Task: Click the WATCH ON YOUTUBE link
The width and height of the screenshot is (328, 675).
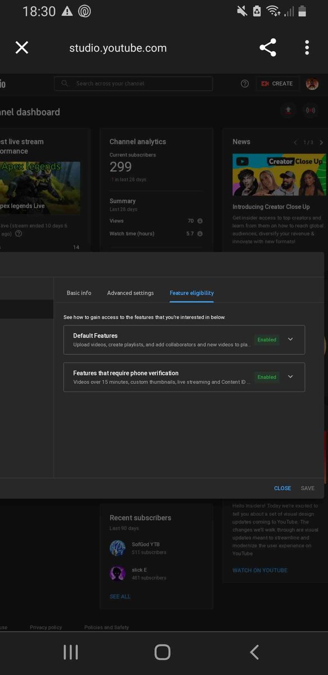Action: 260,570
